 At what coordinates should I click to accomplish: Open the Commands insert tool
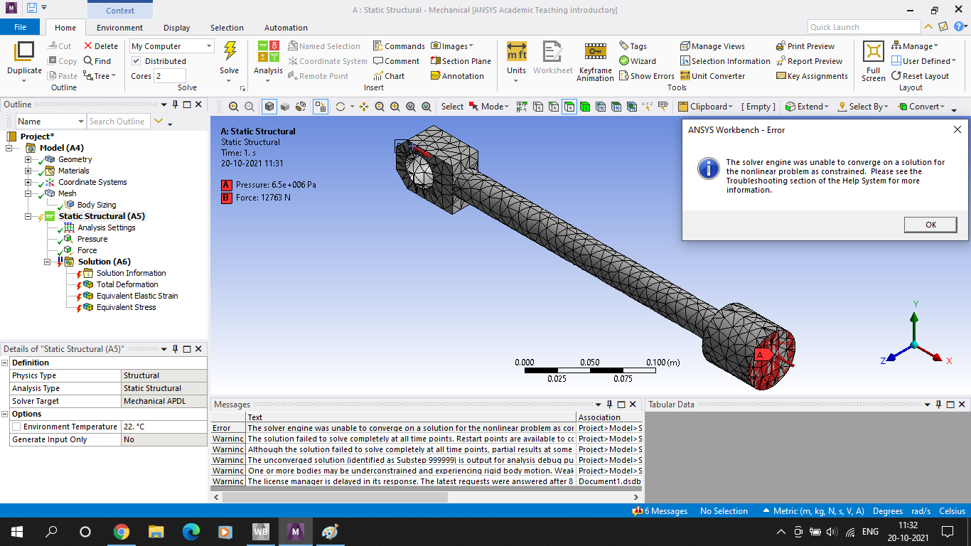[x=399, y=46]
